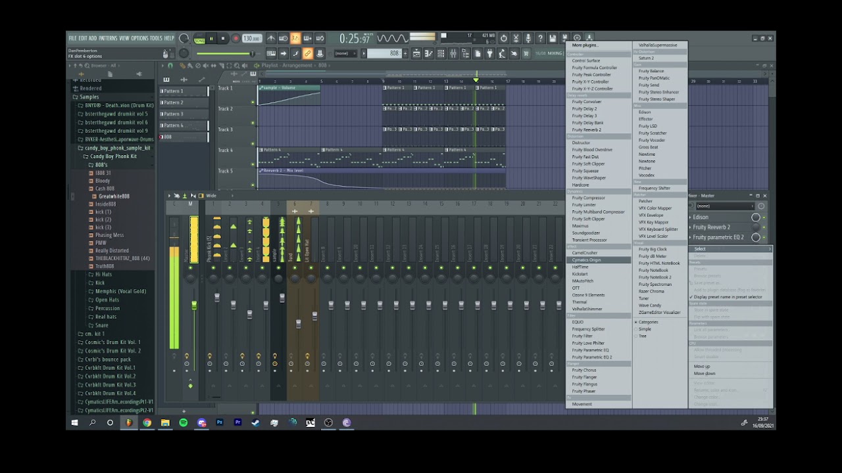This screenshot has width=842, height=473.
Task: Click the save floppy disk icon
Action: tap(553, 39)
